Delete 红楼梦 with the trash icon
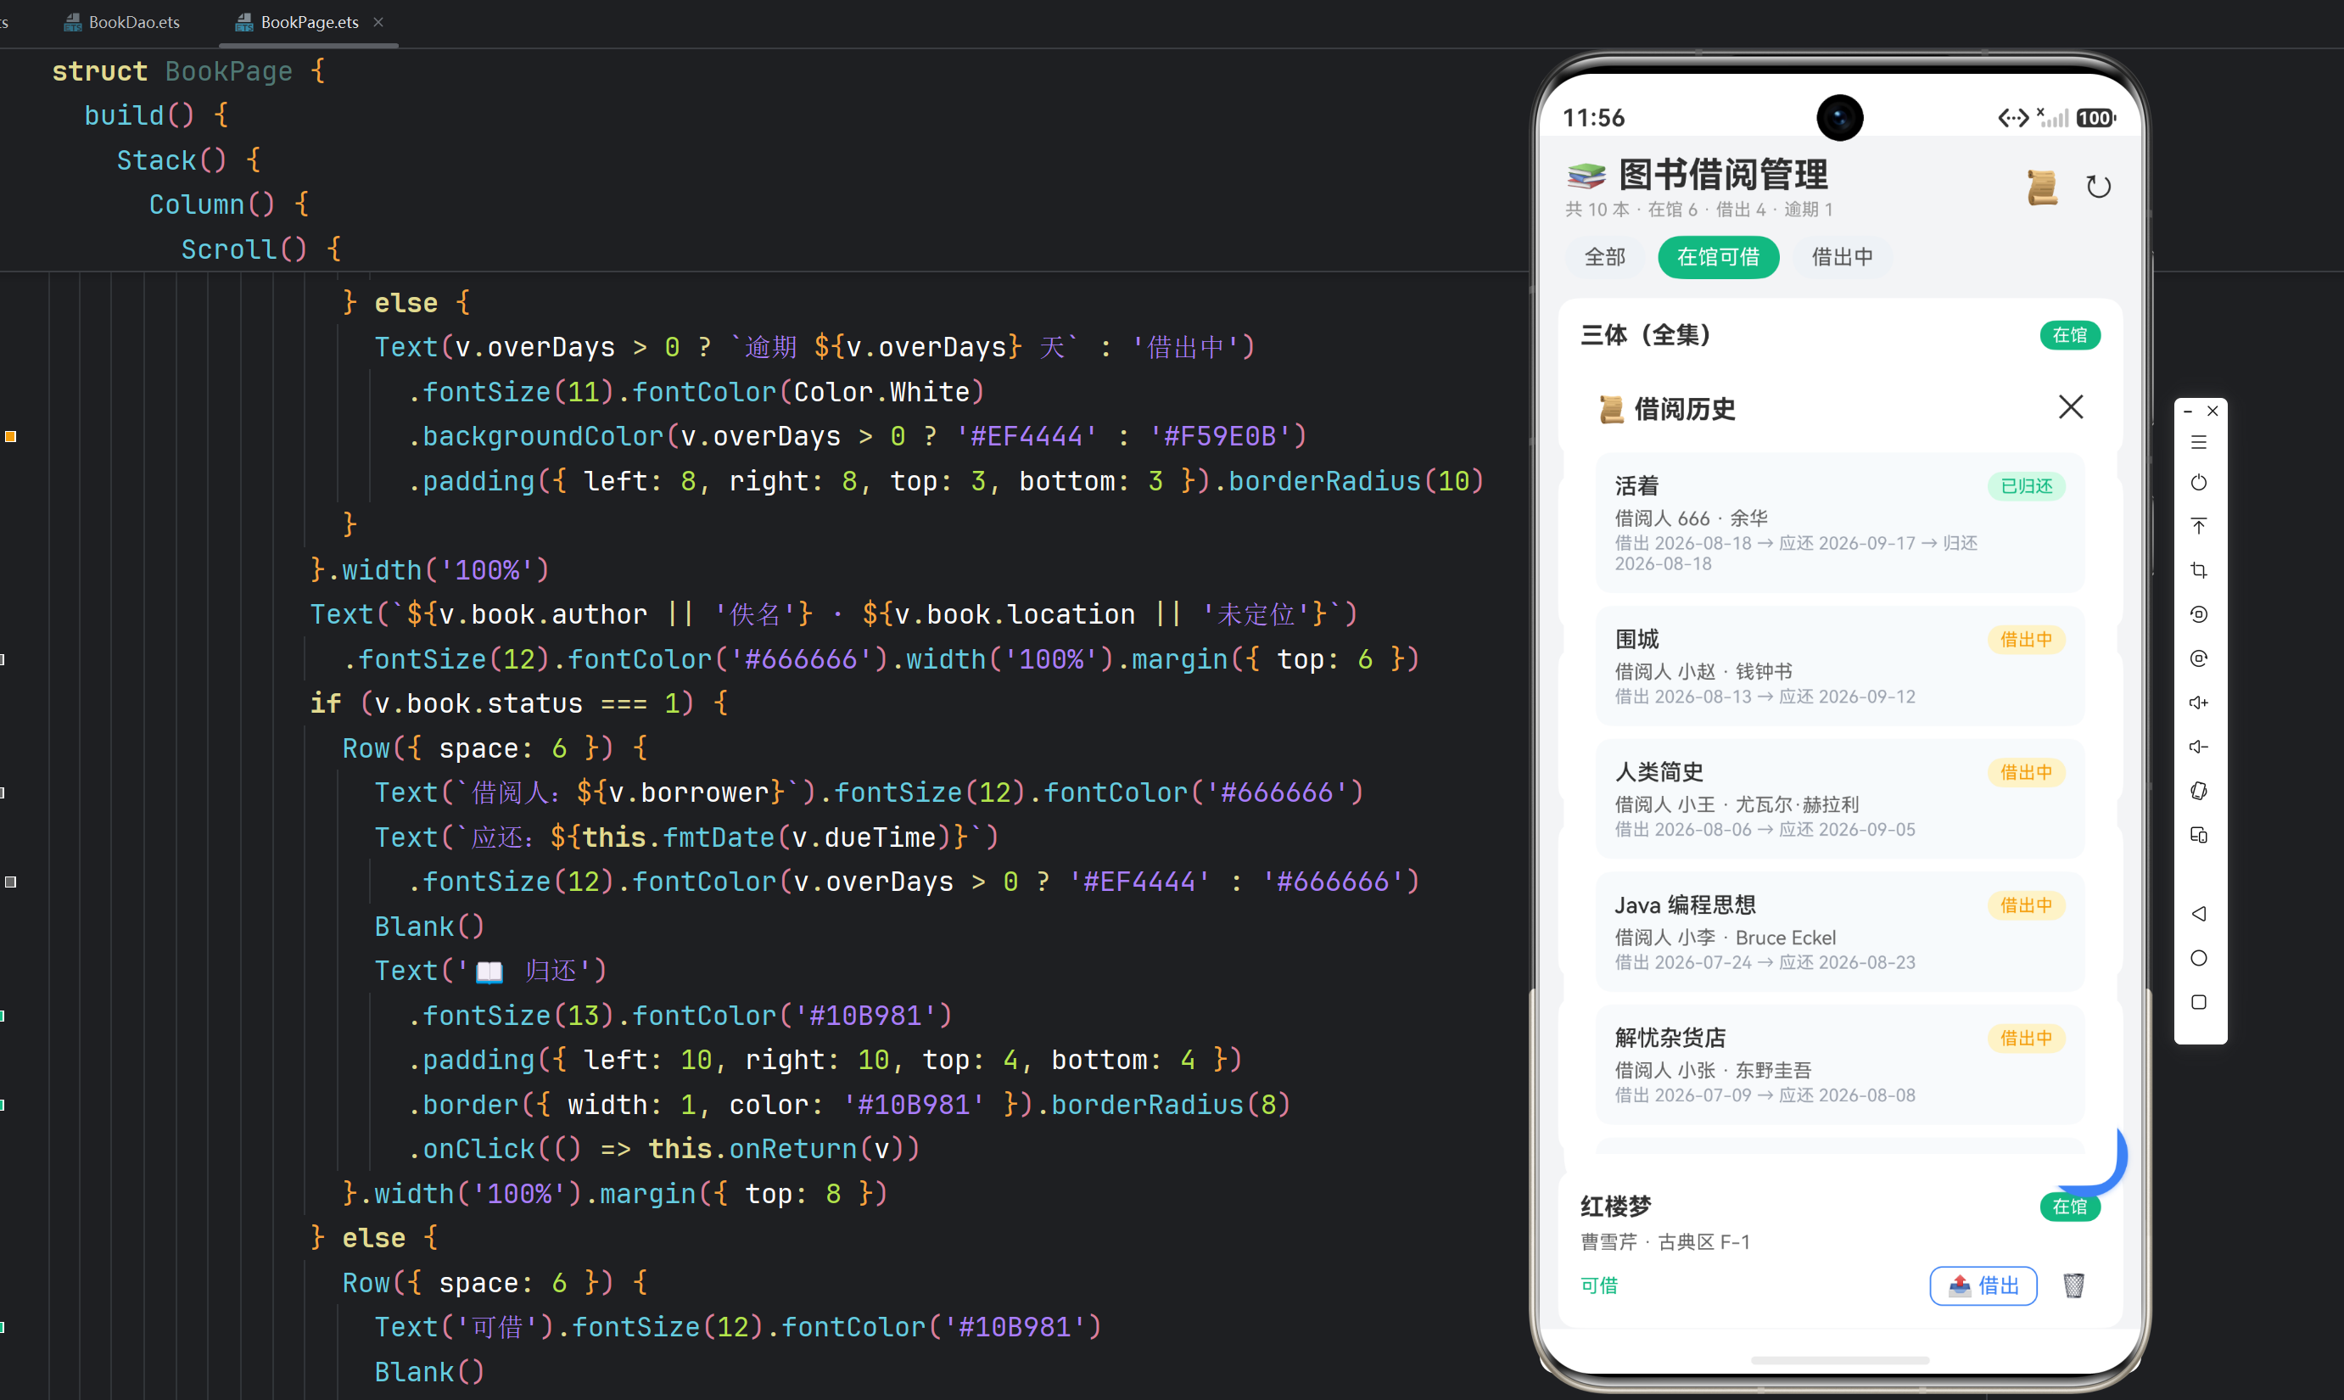Viewport: 2344px width, 1400px height. pyautogui.click(x=2073, y=1285)
